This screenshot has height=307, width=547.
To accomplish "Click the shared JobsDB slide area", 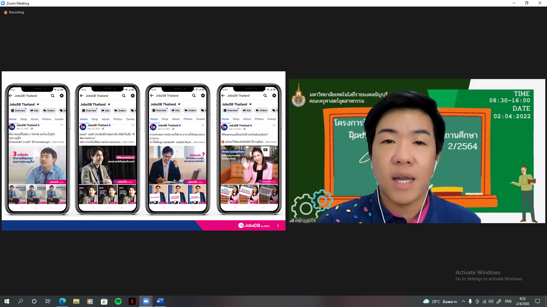I will tap(144, 151).
